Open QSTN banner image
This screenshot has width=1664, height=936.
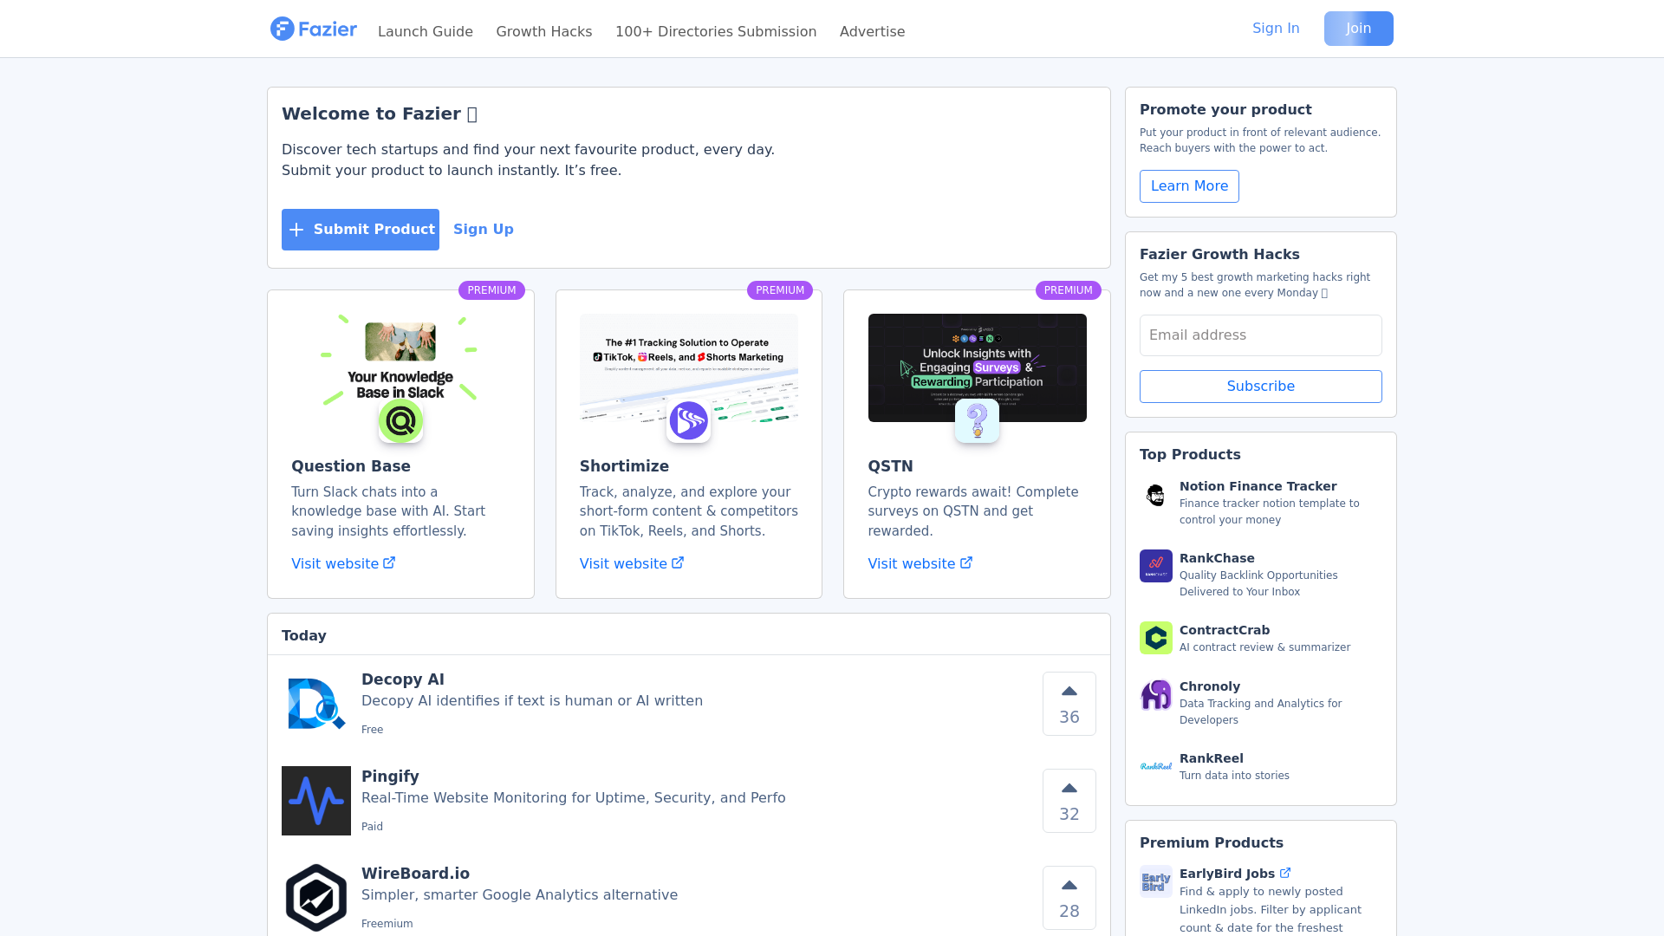977,367
